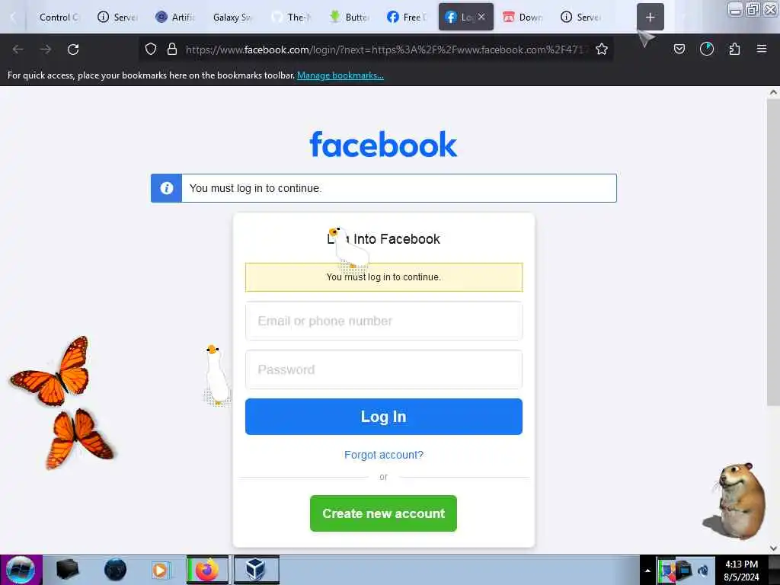Click the Log Into Facebook heading
780x585 pixels.
(x=383, y=238)
